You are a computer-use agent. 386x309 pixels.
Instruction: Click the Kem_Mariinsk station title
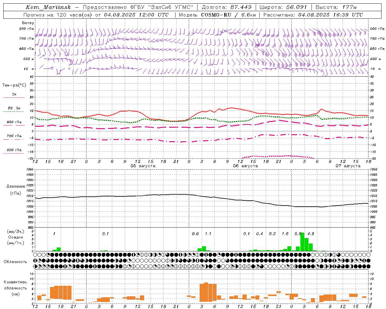pos(48,7)
